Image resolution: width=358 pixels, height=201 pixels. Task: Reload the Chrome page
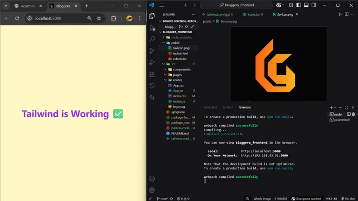click(17, 18)
